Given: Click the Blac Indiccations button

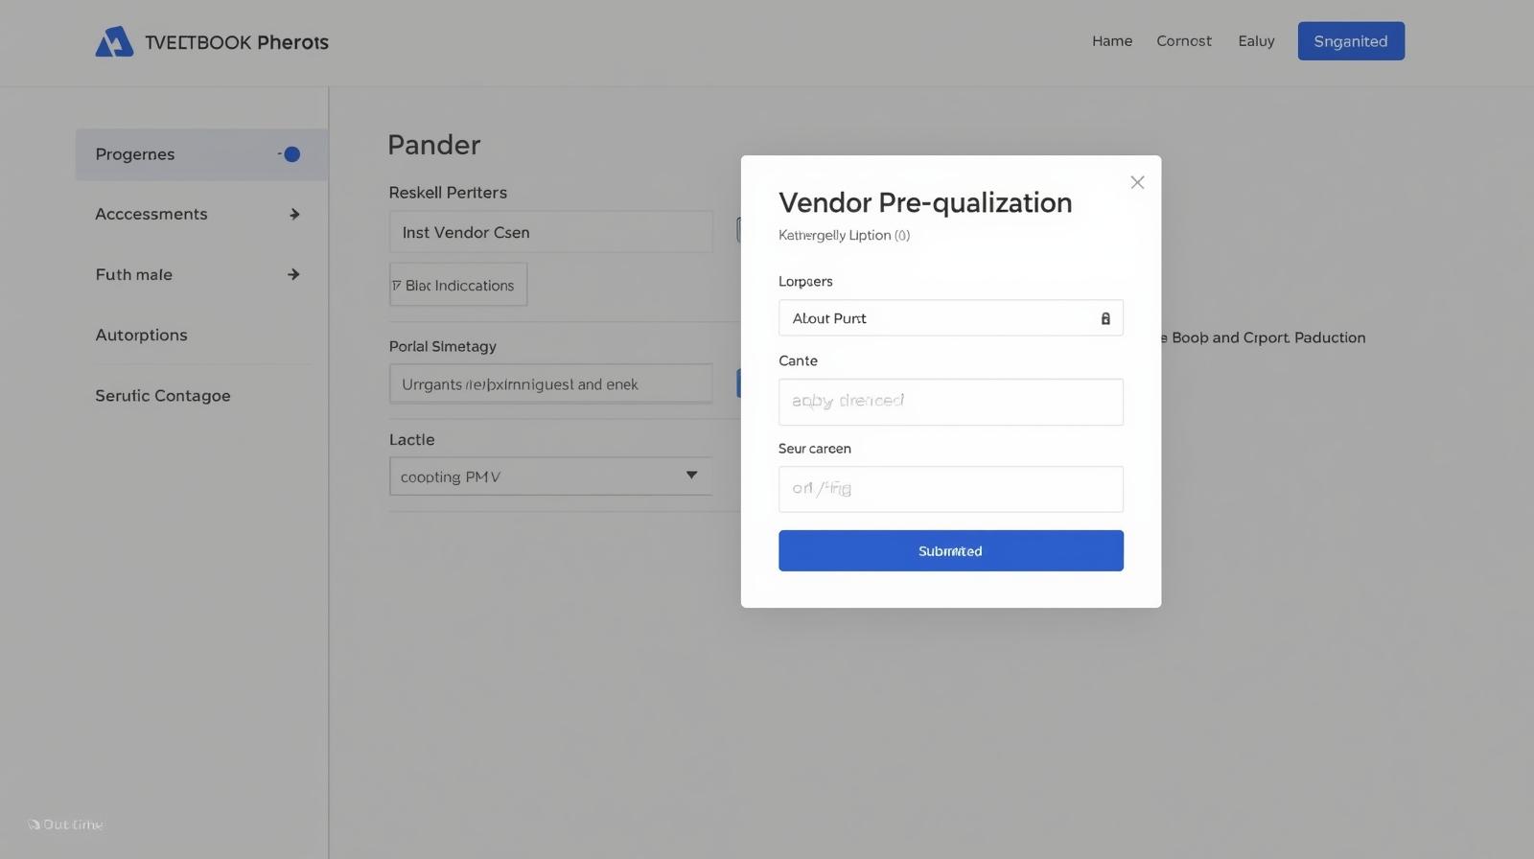Looking at the screenshot, I should (x=458, y=286).
